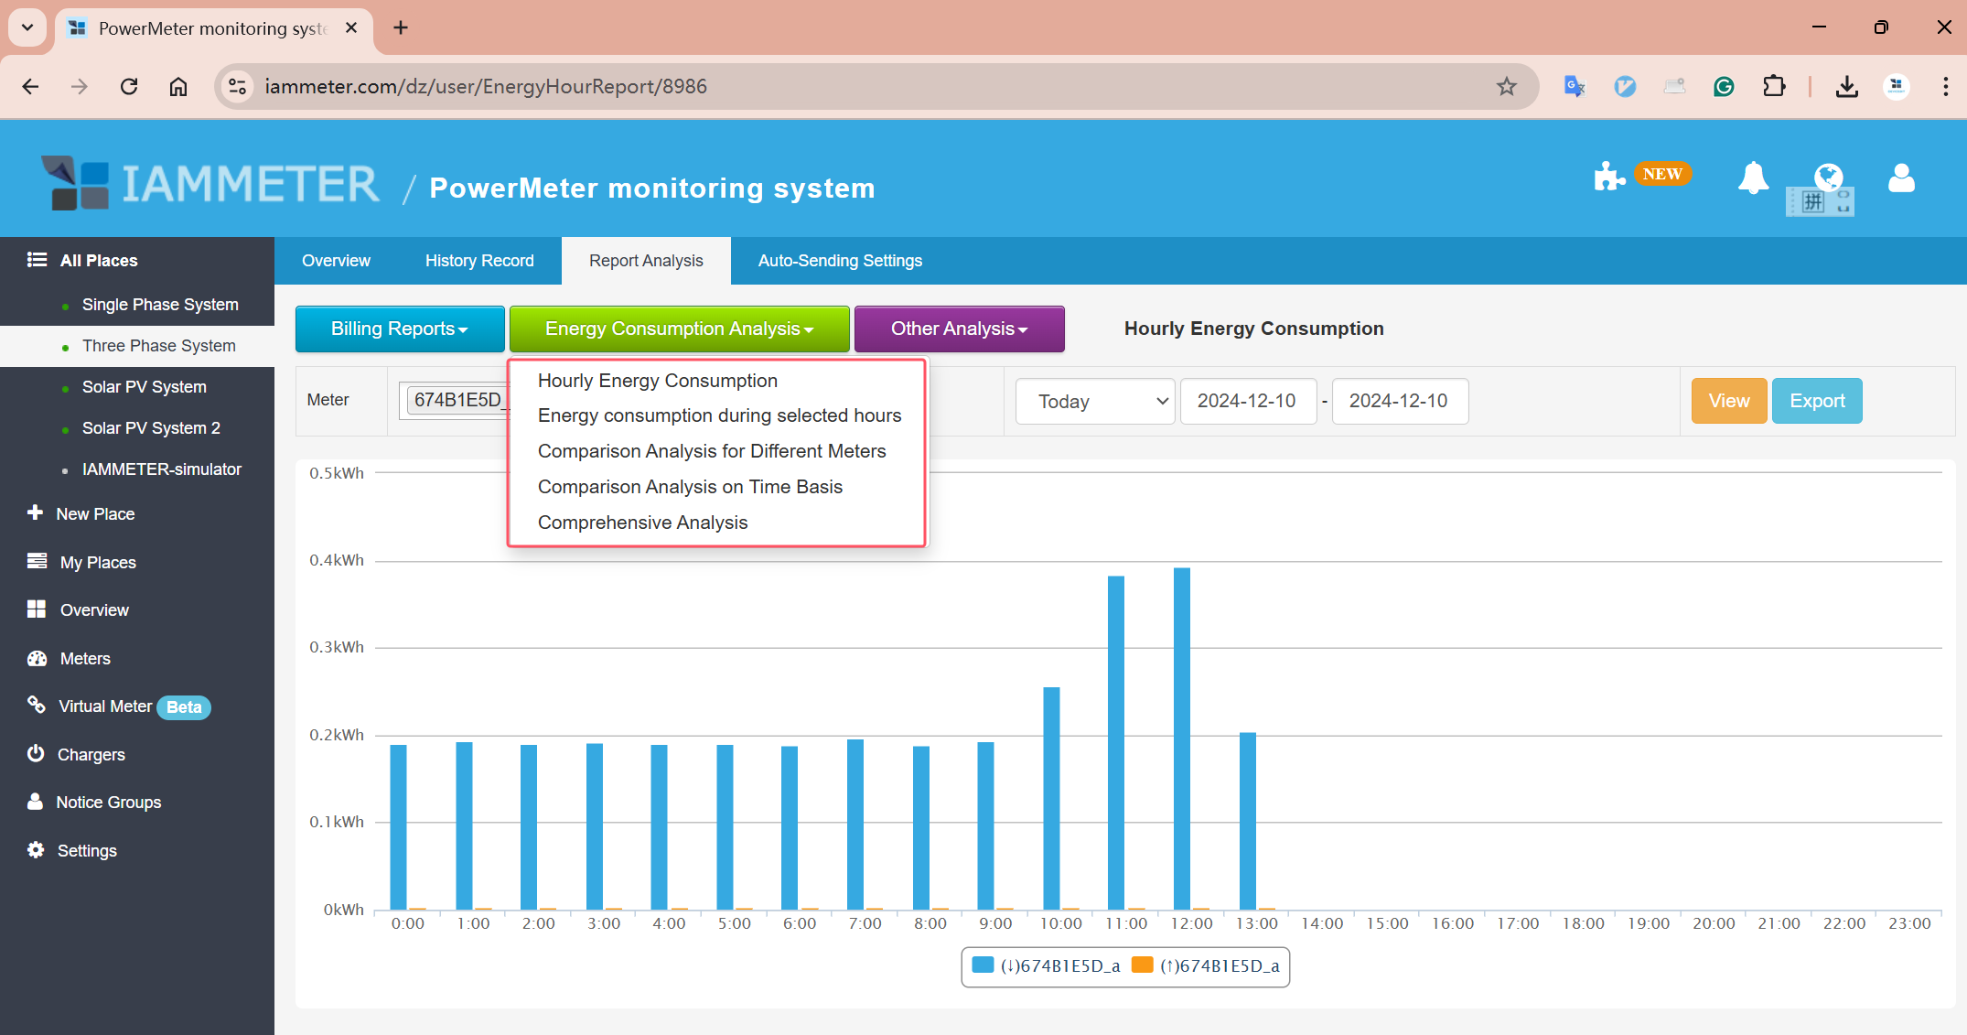Open Chrome downloads
The height and width of the screenshot is (1035, 1967).
pos(1846,87)
